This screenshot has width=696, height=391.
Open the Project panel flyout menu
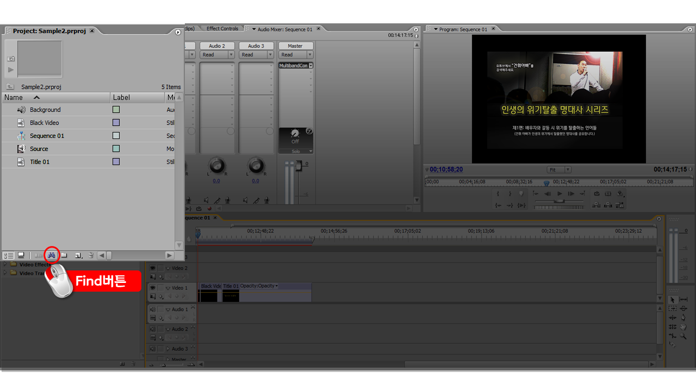pos(178,32)
